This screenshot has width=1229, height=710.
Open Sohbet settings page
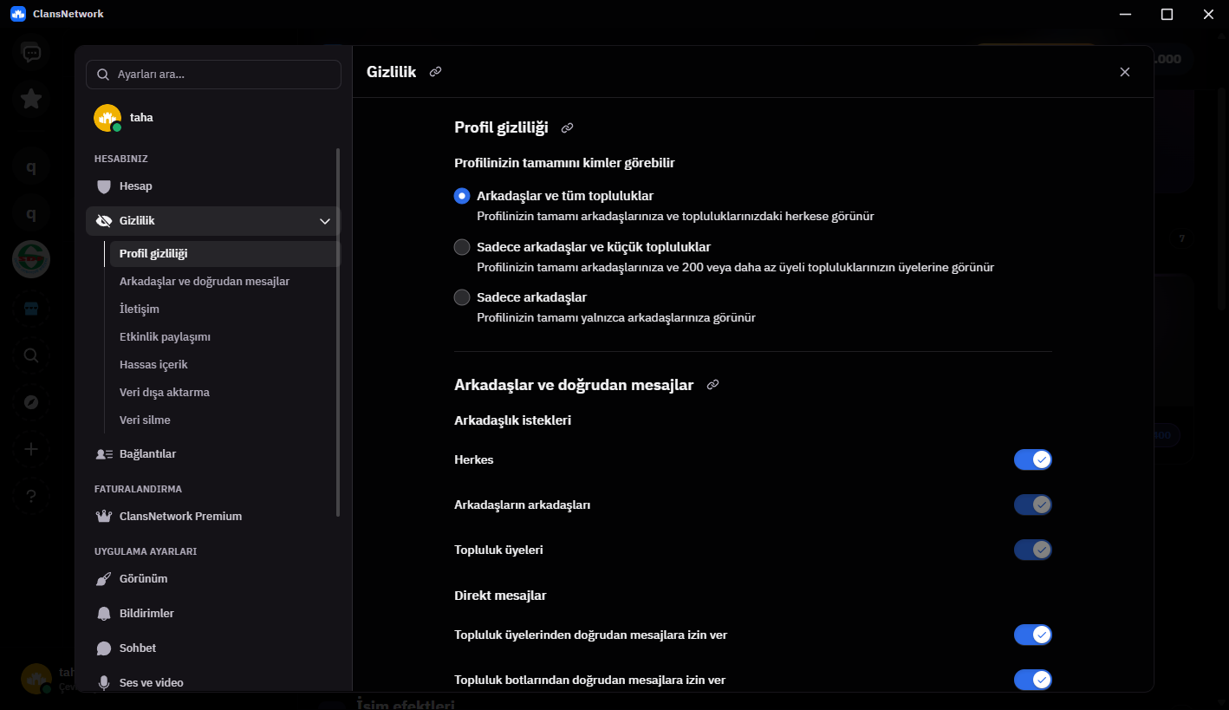point(213,648)
